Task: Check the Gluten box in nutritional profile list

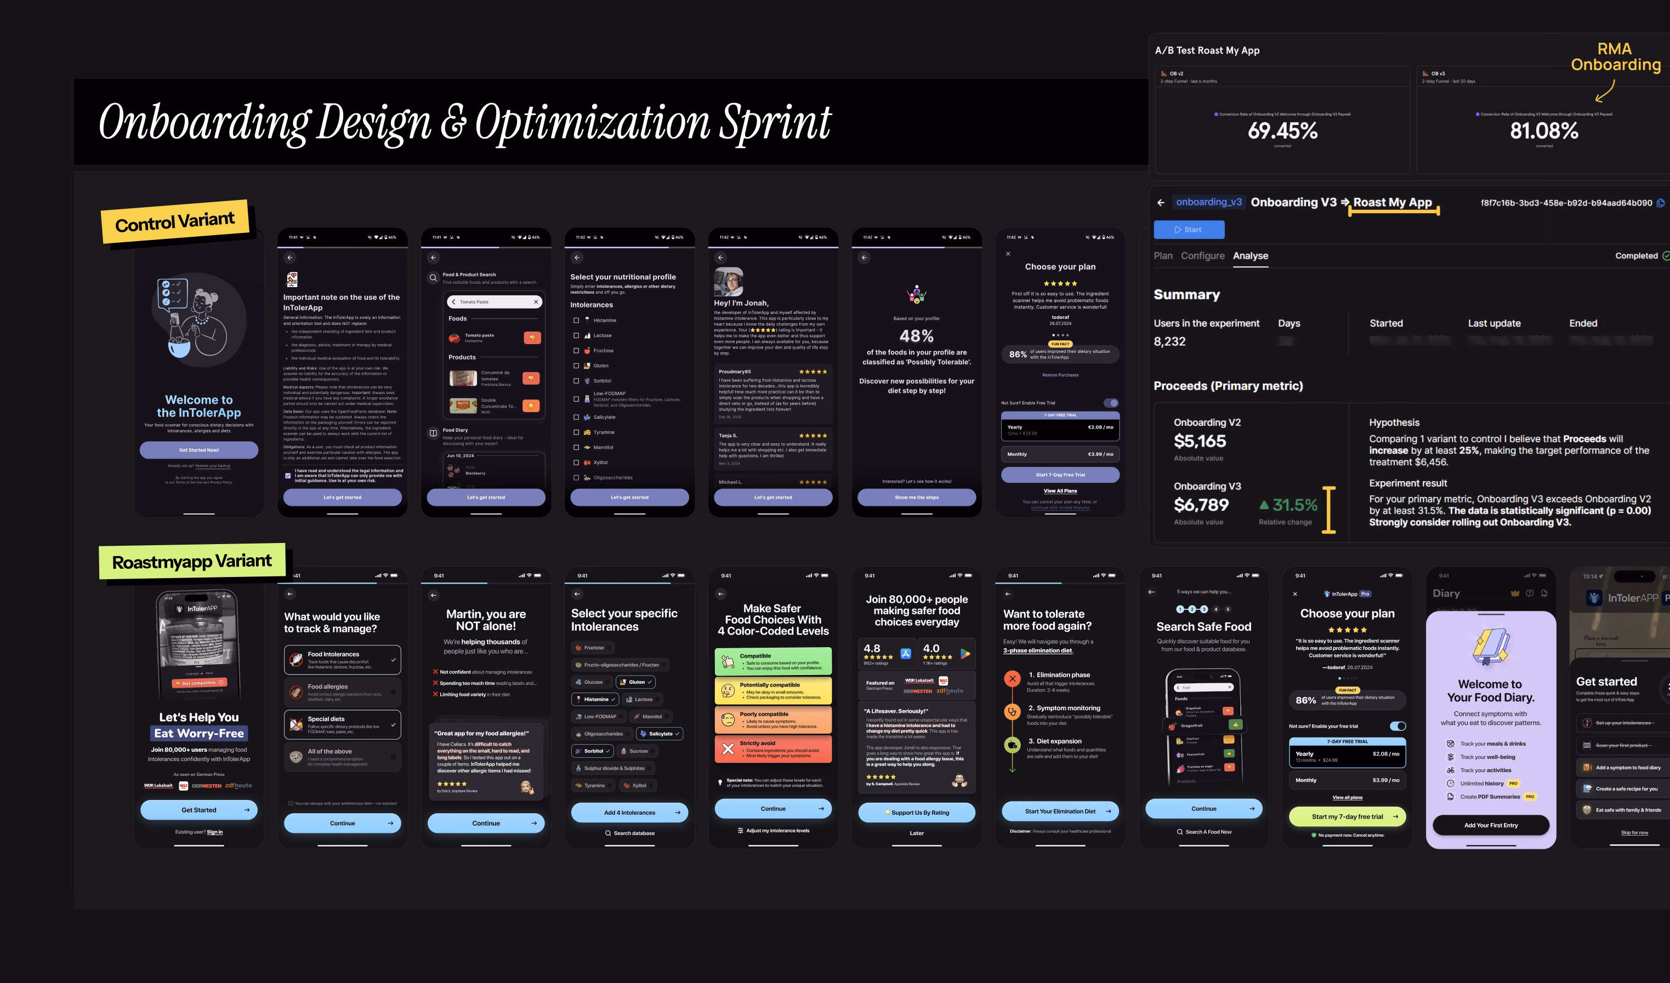Action: pyautogui.click(x=576, y=365)
